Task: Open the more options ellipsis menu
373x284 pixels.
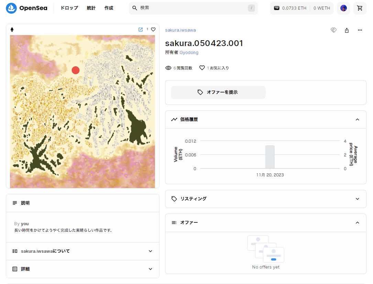Action: tap(360, 30)
